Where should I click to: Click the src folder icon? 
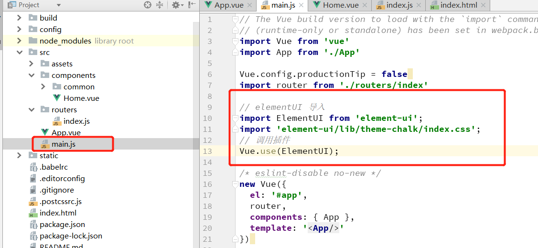click(x=33, y=52)
